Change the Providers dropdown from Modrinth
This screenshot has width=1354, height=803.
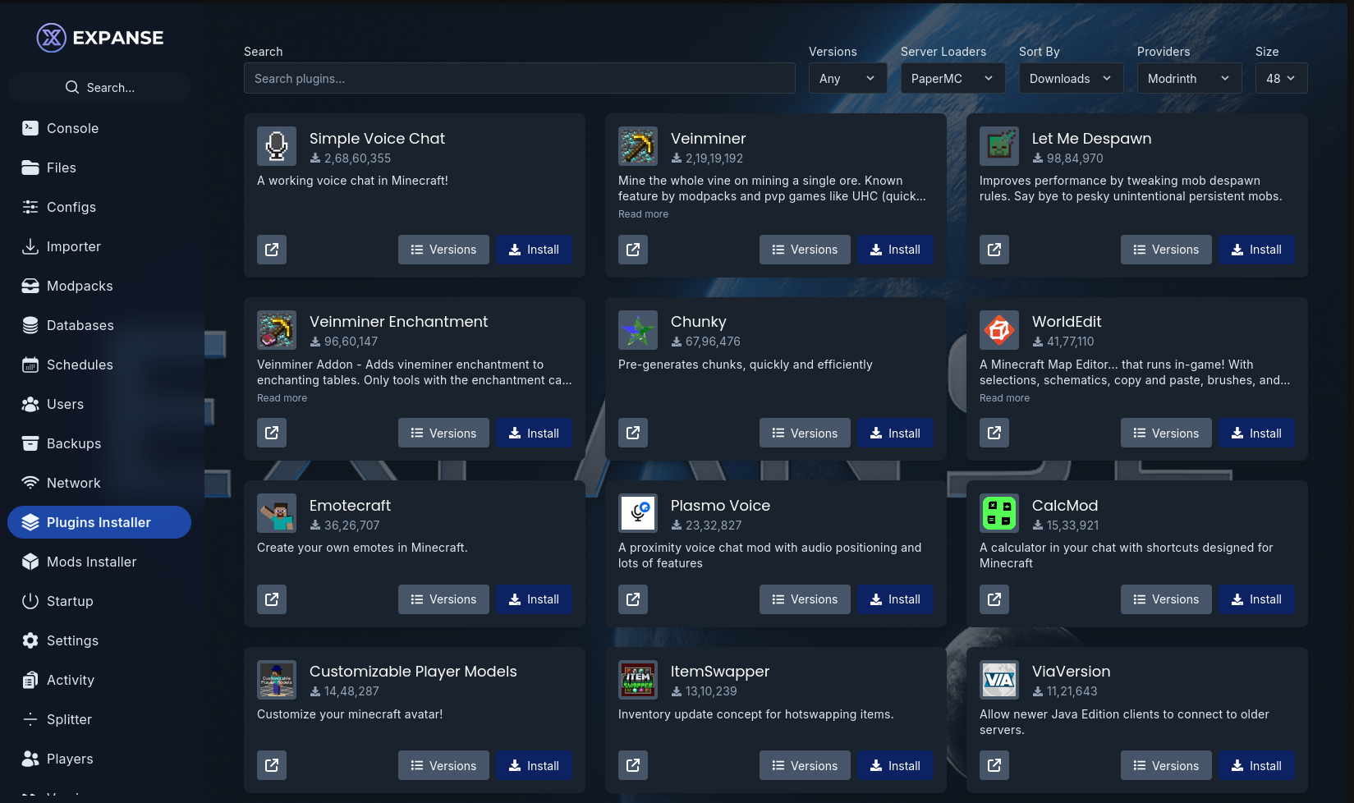(x=1189, y=78)
